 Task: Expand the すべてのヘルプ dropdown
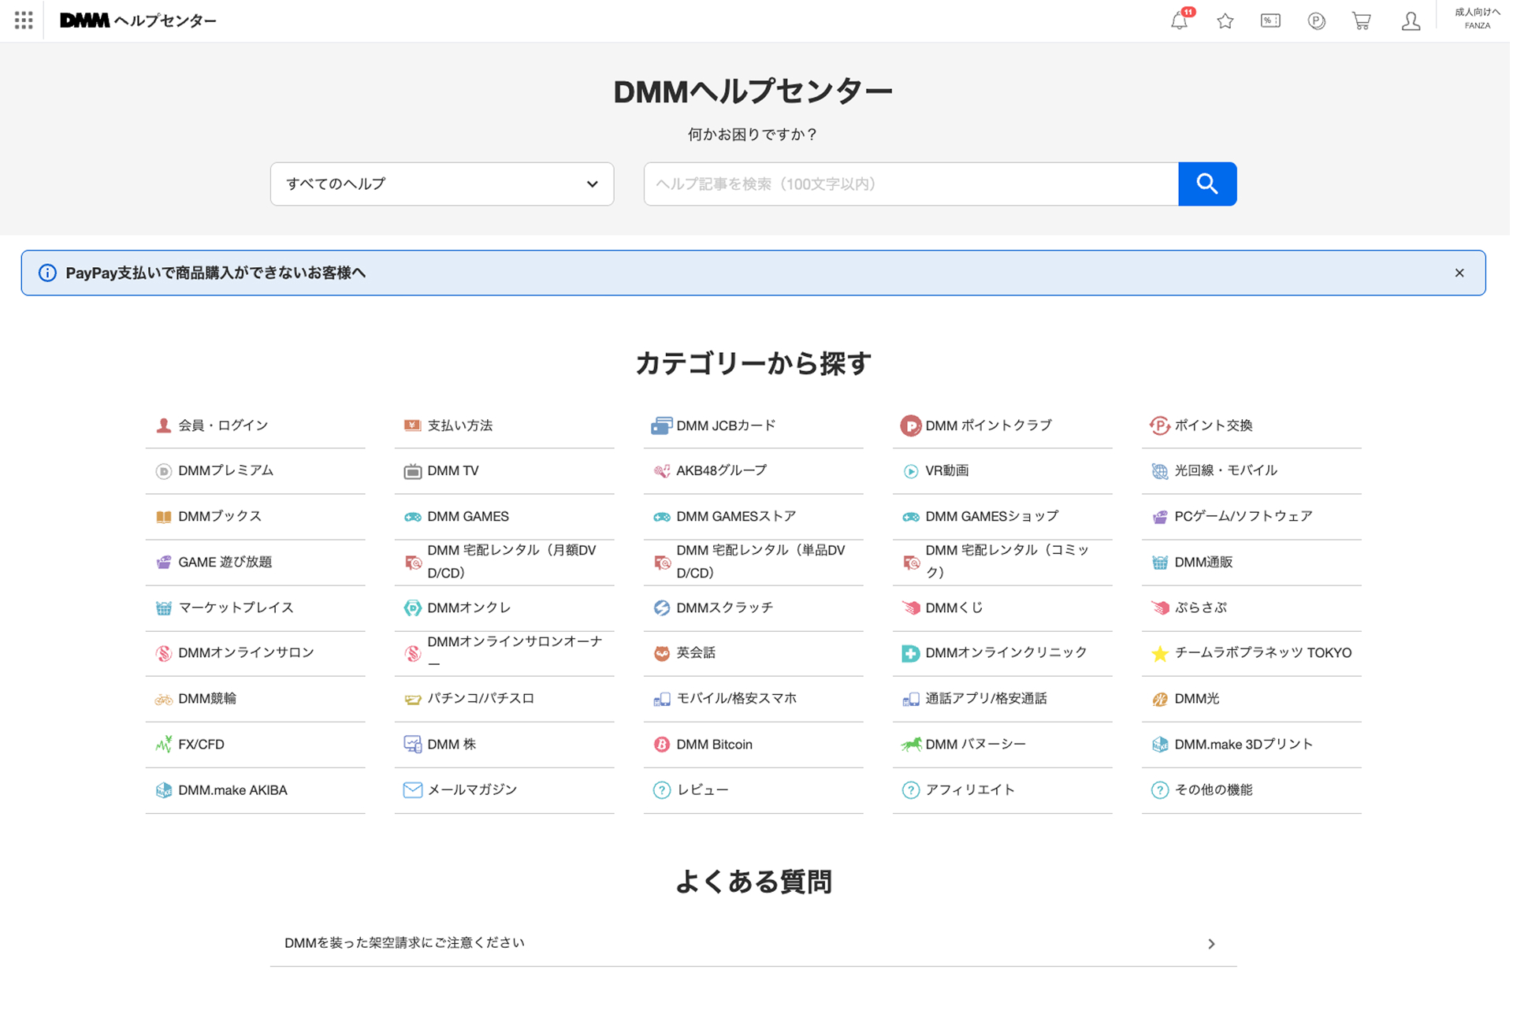click(443, 184)
